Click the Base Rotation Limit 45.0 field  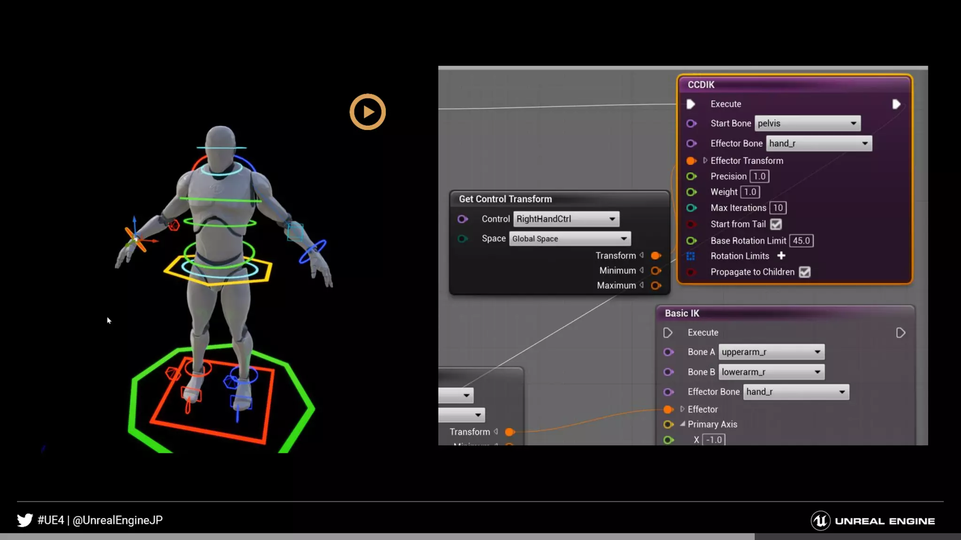pyautogui.click(x=801, y=241)
